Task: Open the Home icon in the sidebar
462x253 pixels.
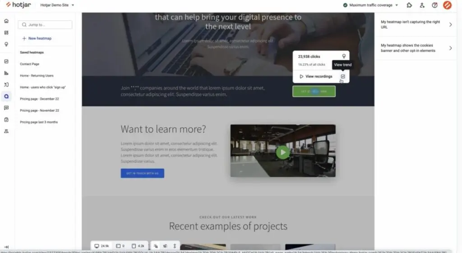Action: pyautogui.click(x=6, y=21)
